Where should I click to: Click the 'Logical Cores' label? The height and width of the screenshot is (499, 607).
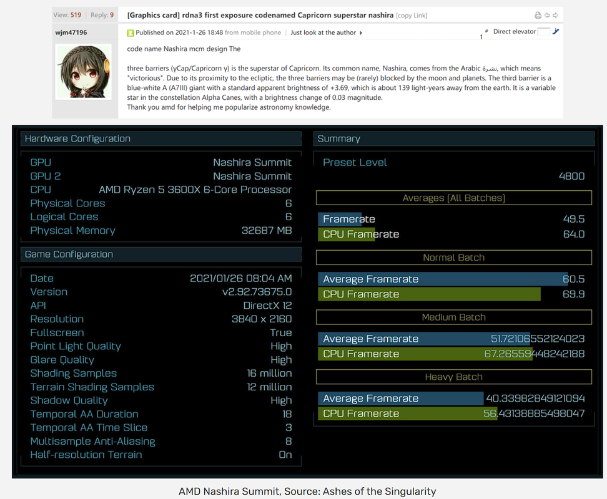[64, 217]
